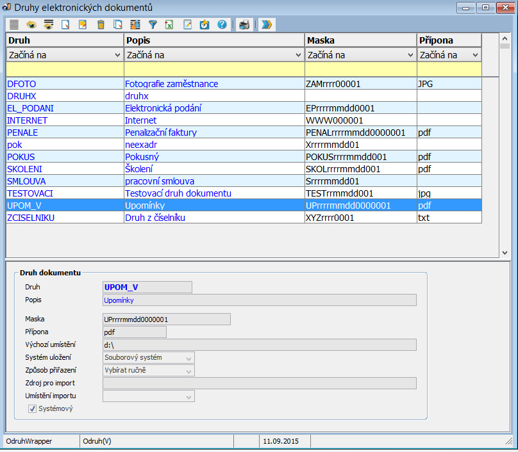Toggle the Systémový checkbox

point(33,408)
